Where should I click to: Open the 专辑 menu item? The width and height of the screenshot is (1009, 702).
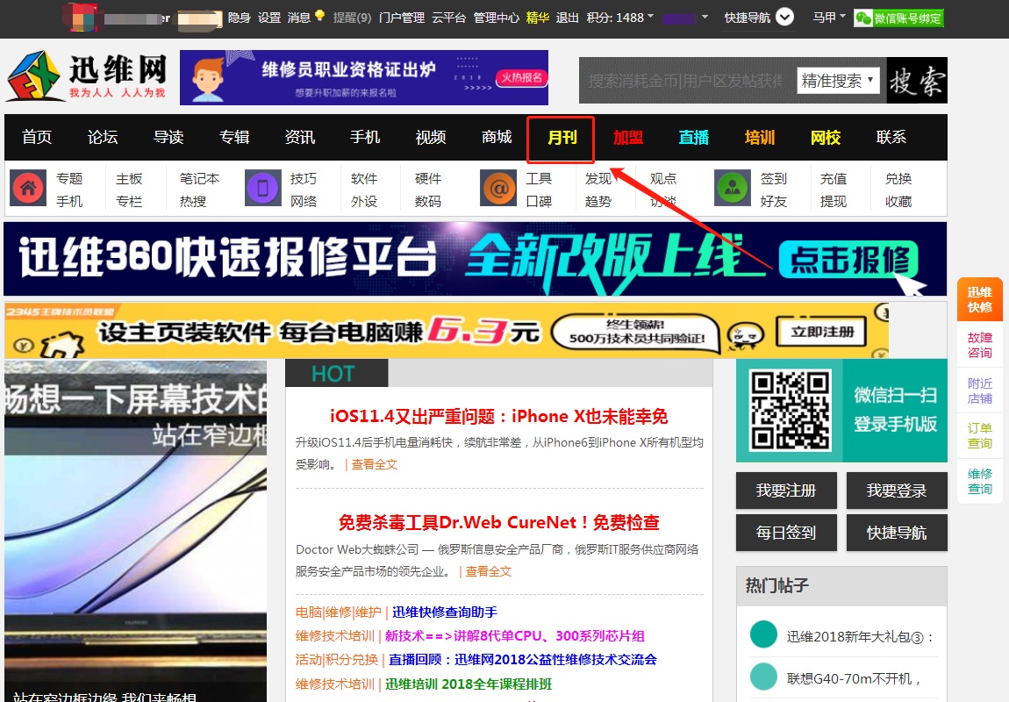coord(234,137)
